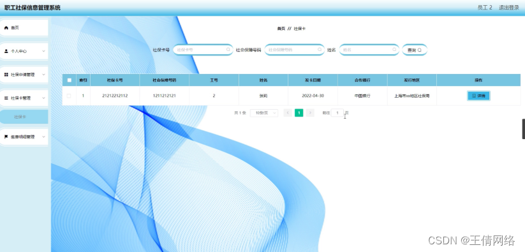Click the 发行地区 column header

click(412, 80)
